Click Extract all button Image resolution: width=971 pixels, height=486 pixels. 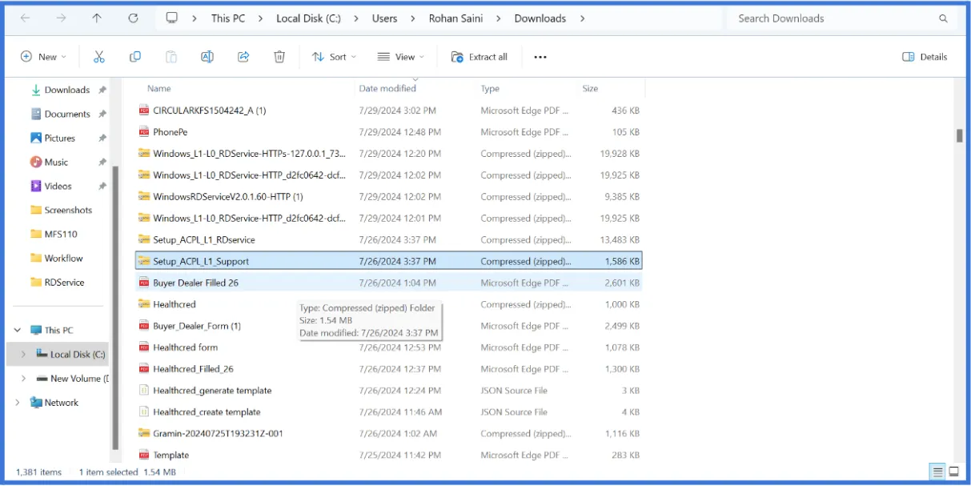pyautogui.click(x=479, y=57)
